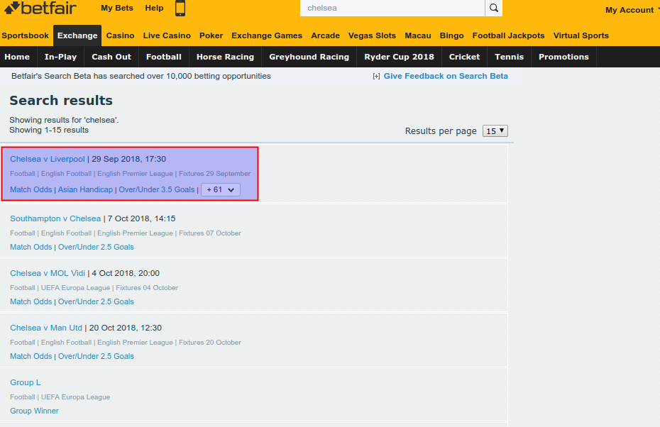The image size is (660, 427).
Task: Click the date '29 Sep 2018, 17:30'
Action: [128, 159]
